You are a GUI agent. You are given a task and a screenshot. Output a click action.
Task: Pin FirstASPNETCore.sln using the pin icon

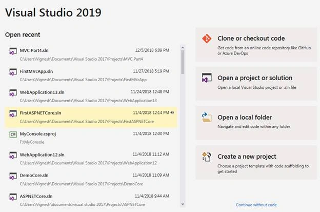click(x=172, y=112)
